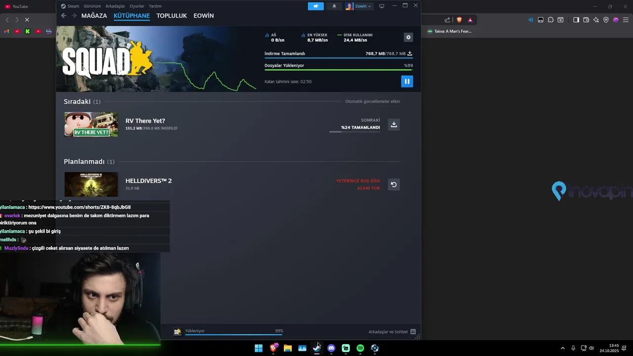Go forward in Steam navigation
This screenshot has width=633, height=356.
point(74,16)
